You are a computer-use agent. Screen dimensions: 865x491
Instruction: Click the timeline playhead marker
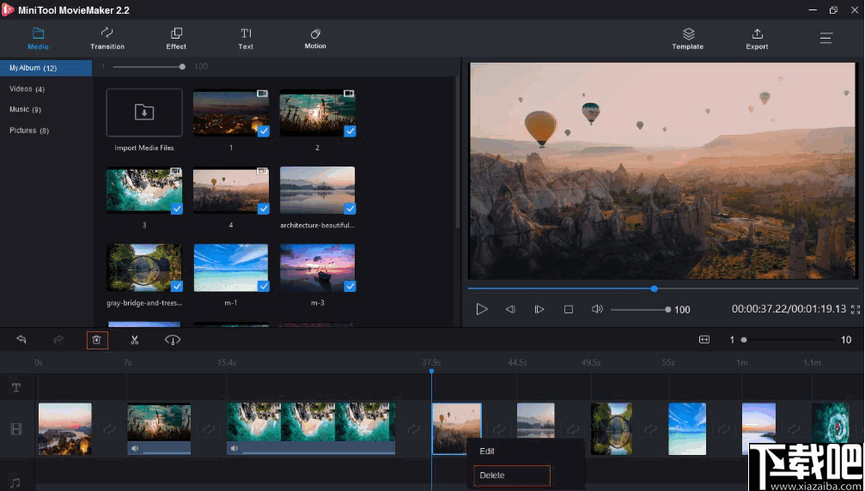(x=431, y=372)
